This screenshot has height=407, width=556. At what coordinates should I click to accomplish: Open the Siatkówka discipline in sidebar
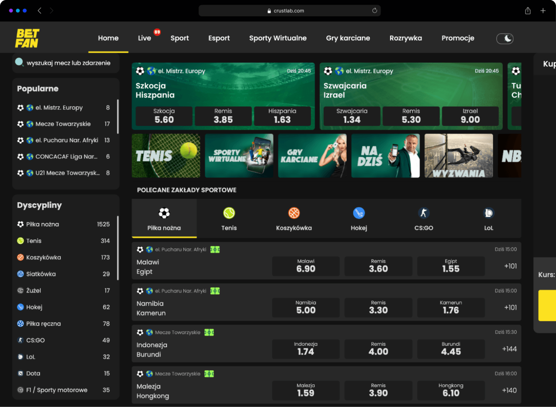click(41, 274)
